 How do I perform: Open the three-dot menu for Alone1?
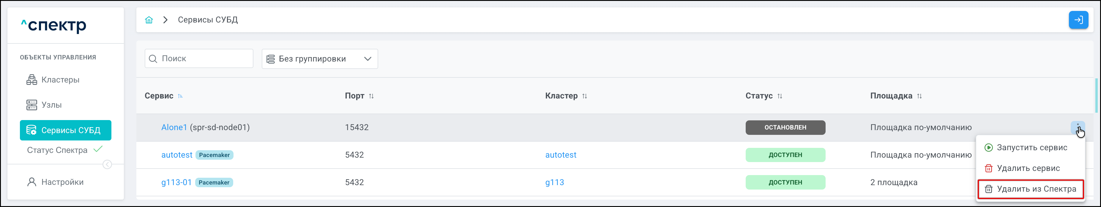point(1078,127)
